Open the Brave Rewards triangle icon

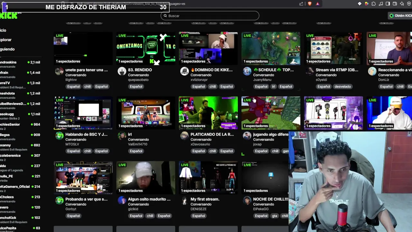point(317,4)
